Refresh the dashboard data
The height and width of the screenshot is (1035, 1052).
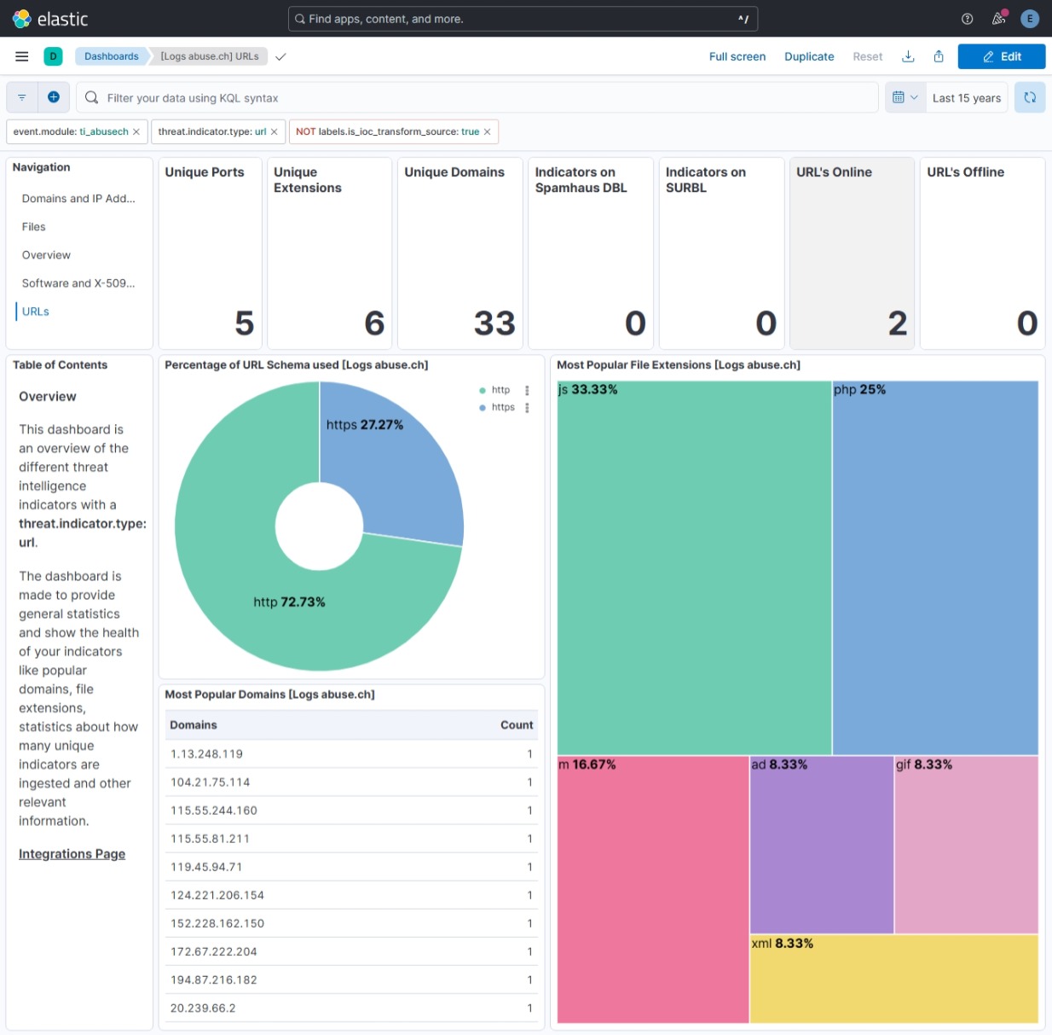tap(1030, 97)
